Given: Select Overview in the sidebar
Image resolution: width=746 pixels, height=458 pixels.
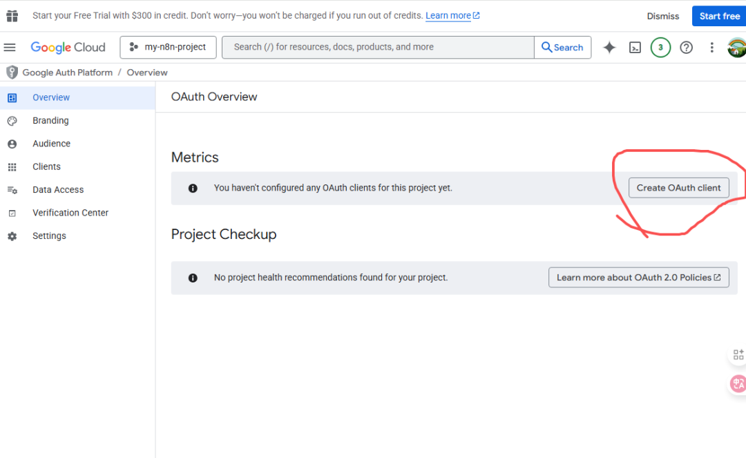Looking at the screenshot, I should (51, 97).
